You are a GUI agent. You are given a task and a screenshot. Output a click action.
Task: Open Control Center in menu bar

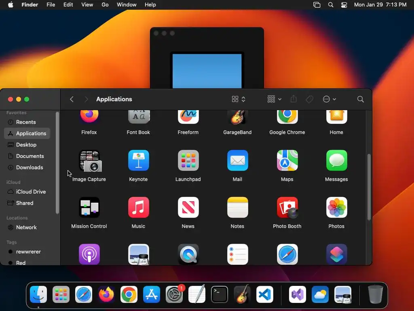point(344,5)
